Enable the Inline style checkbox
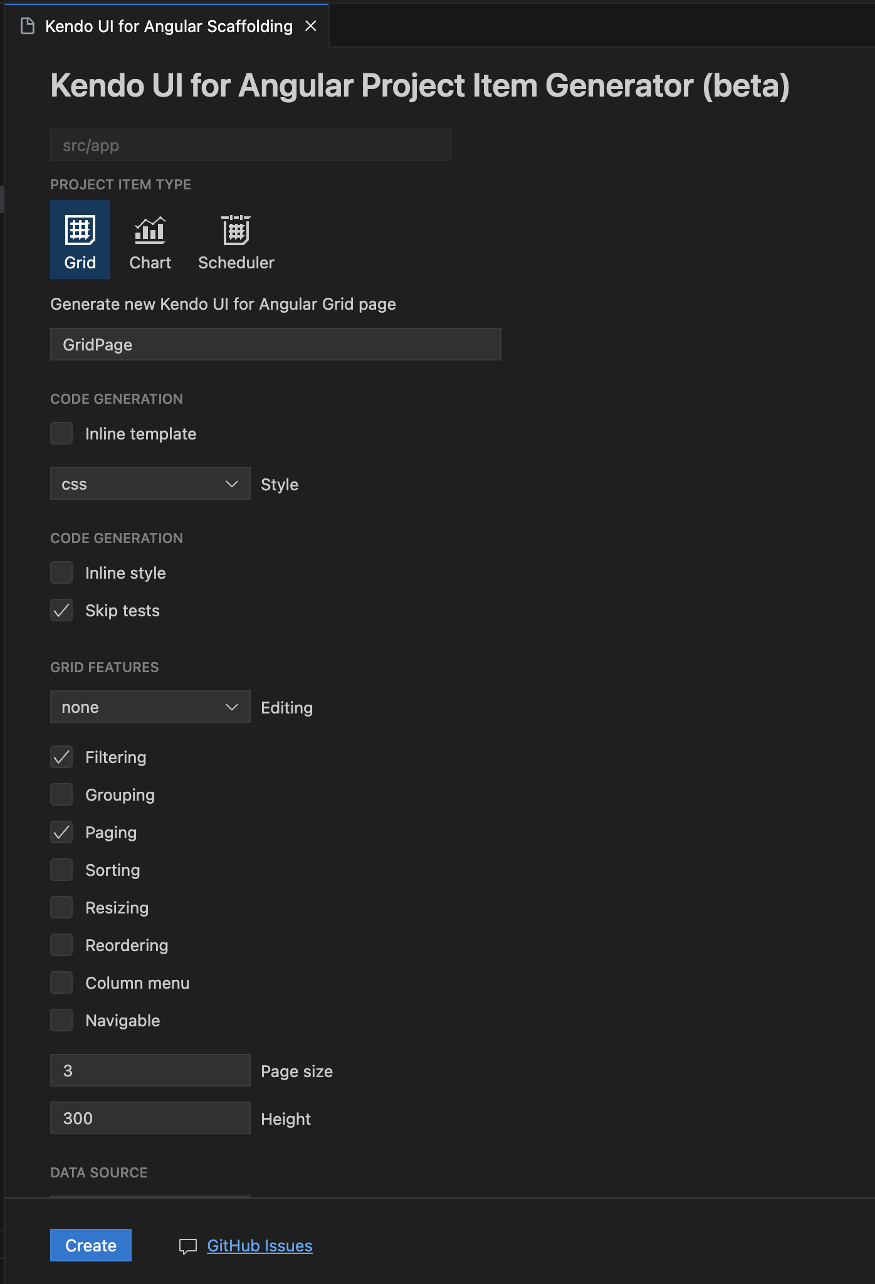 point(61,572)
